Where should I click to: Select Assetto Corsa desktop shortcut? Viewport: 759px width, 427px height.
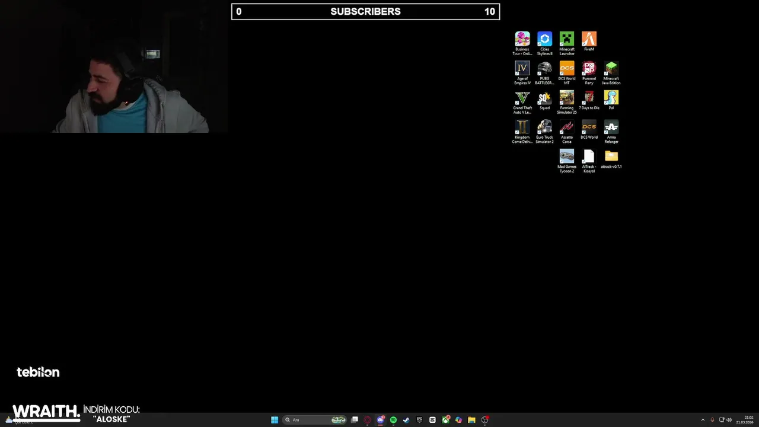click(567, 132)
